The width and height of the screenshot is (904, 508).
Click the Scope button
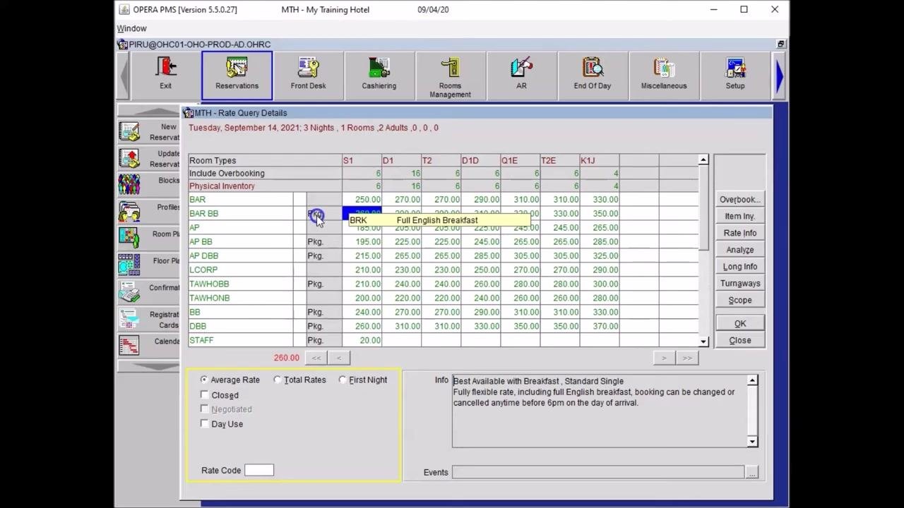click(739, 301)
